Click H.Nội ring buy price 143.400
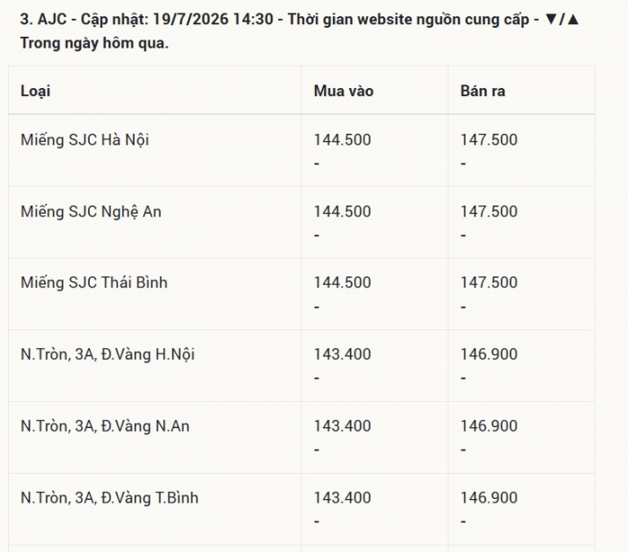The width and height of the screenshot is (628, 552). 343,355
